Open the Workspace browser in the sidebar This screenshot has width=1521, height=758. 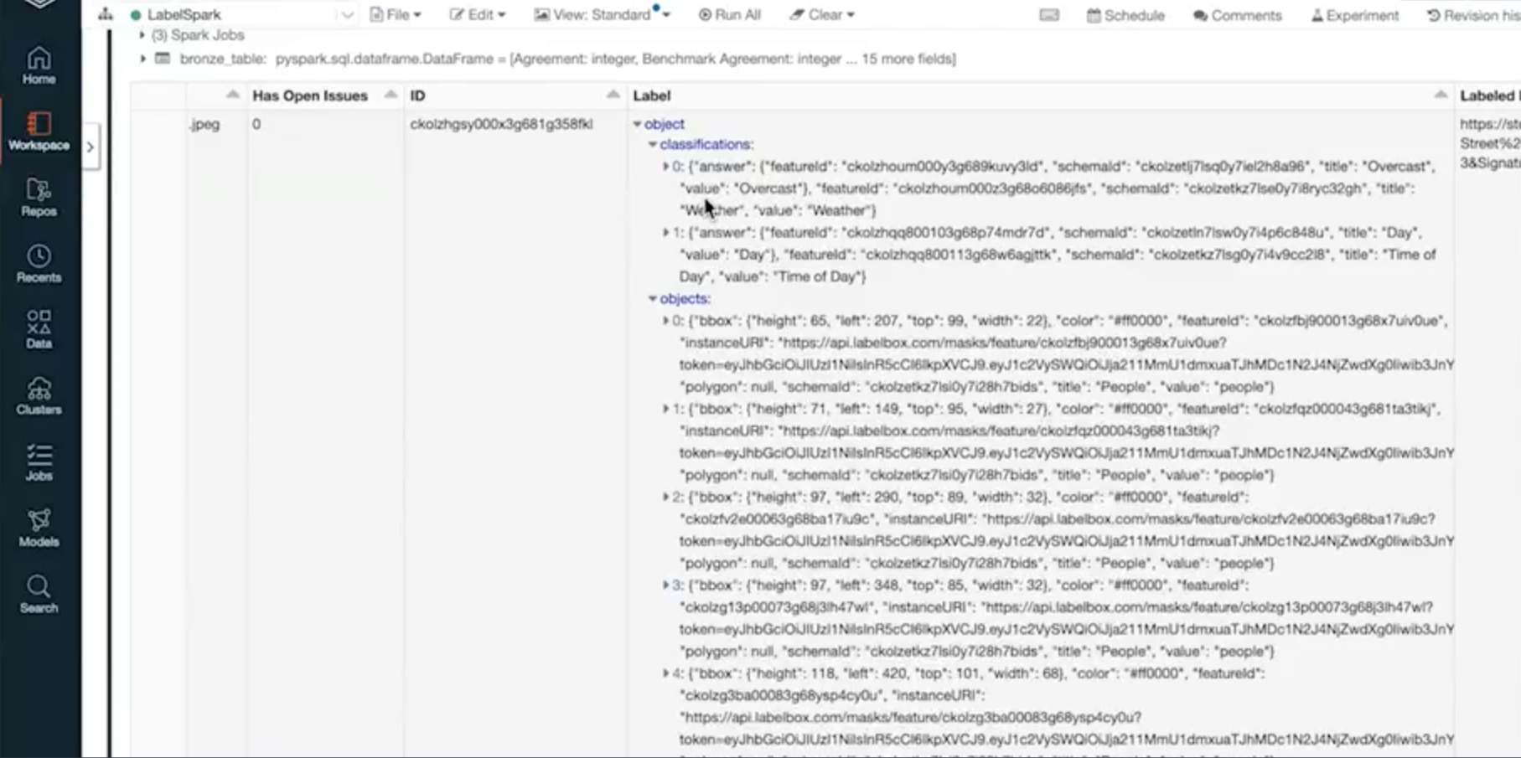pos(39,131)
